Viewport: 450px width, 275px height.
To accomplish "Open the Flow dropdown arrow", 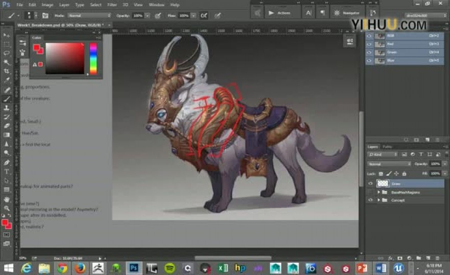I will pyautogui.click(x=194, y=15).
